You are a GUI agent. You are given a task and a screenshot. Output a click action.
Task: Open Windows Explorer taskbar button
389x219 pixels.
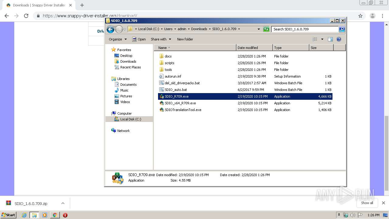34,215
